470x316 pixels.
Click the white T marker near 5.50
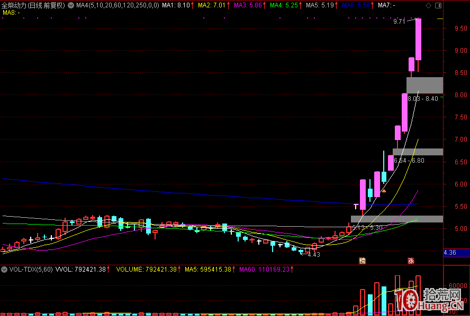[356, 206]
